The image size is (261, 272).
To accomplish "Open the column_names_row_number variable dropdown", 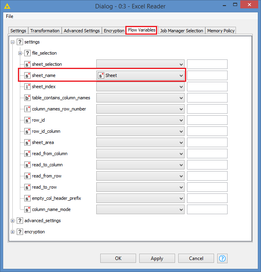I will [140, 109].
